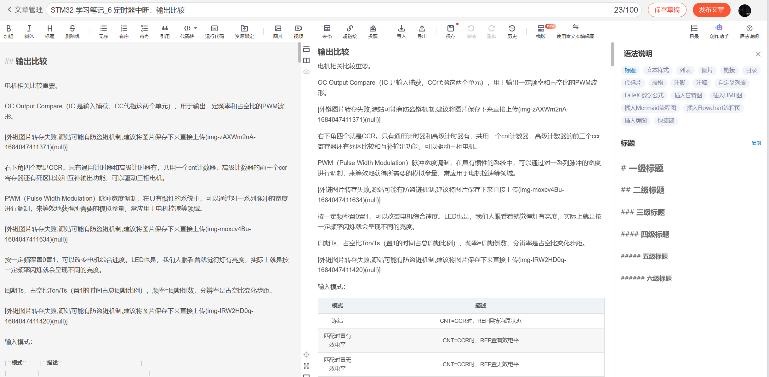The image size is (769, 377).
Task: Select the 插入甘特图 tab
Action: pos(688,95)
